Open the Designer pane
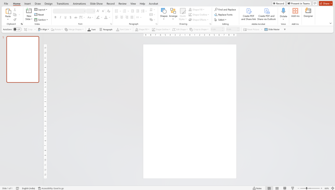The image size is (335, 190). pos(308,13)
